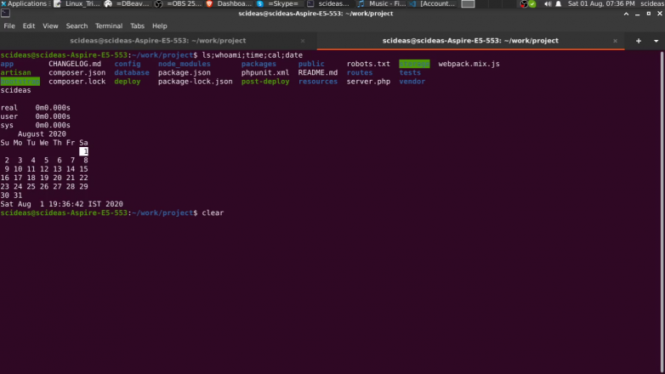Viewport: 665px width, 374px height.
Task: Close the active second terminal tab
Action: point(615,41)
